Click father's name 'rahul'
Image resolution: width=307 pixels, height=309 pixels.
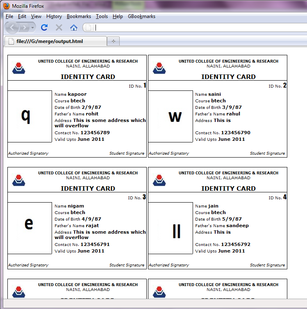(x=233, y=114)
